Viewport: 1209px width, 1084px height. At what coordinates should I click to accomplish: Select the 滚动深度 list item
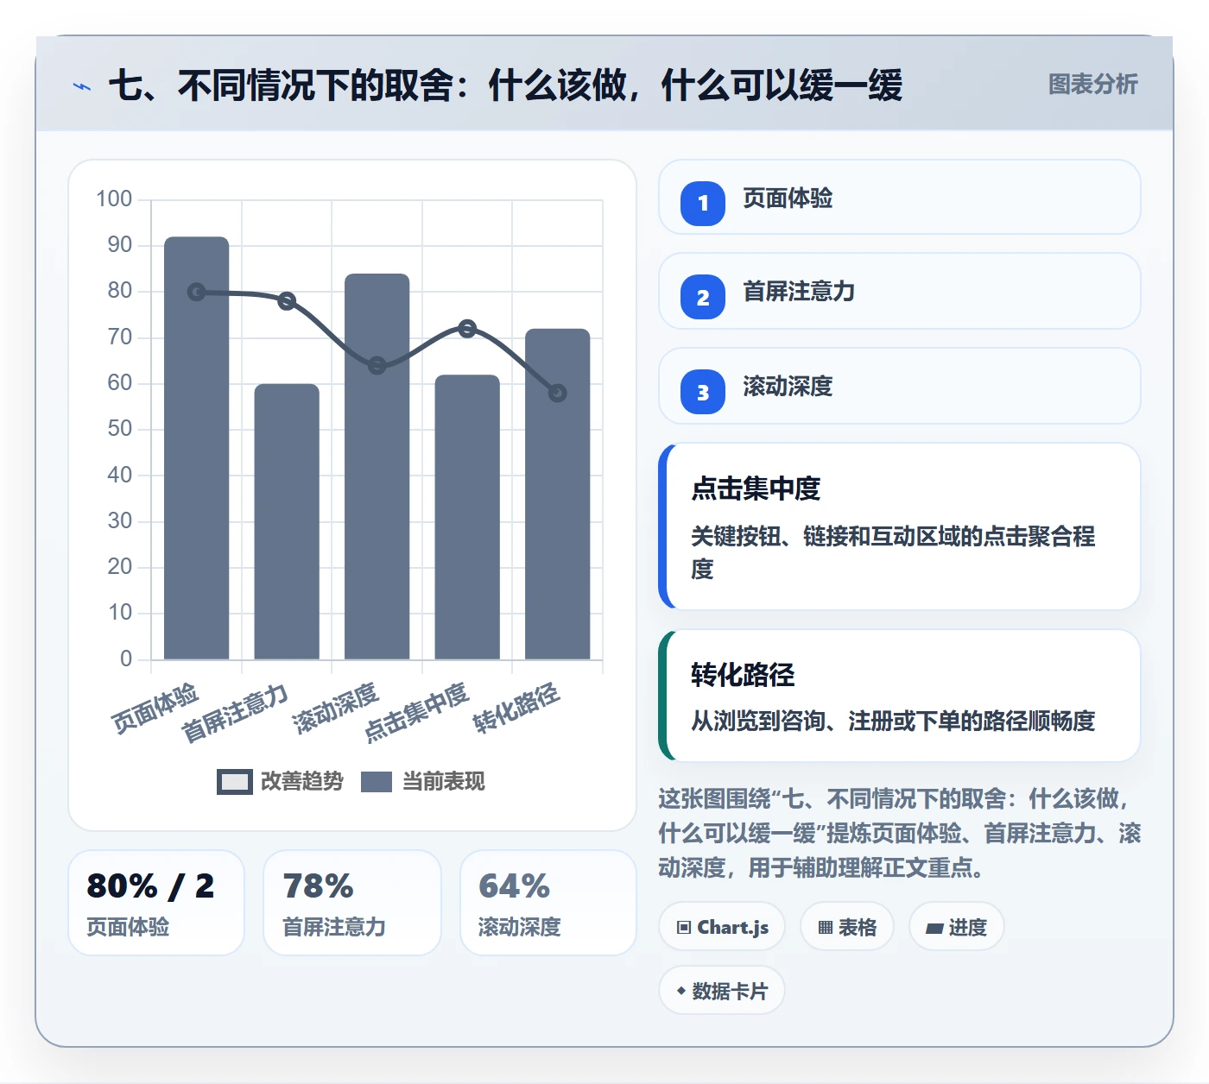click(900, 386)
